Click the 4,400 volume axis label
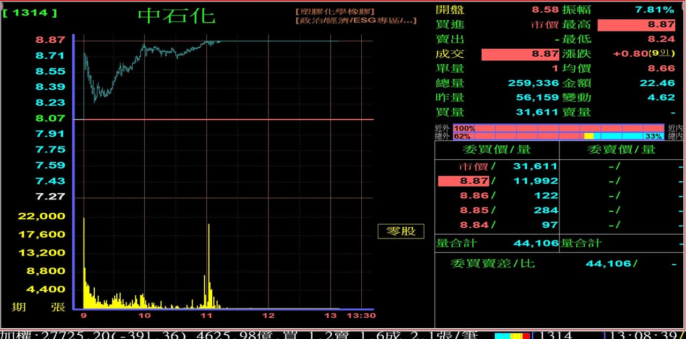Viewport: 686px width, 339px height. tap(46, 289)
